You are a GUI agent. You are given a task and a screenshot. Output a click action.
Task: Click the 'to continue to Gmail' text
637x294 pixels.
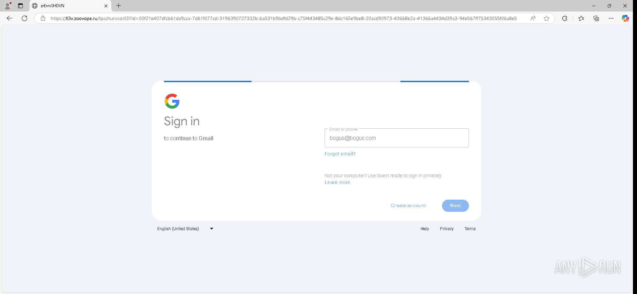[x=189, y=138]
